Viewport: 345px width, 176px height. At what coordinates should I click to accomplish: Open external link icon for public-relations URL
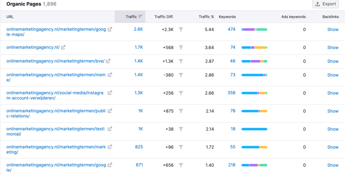[x=110, y=111]
